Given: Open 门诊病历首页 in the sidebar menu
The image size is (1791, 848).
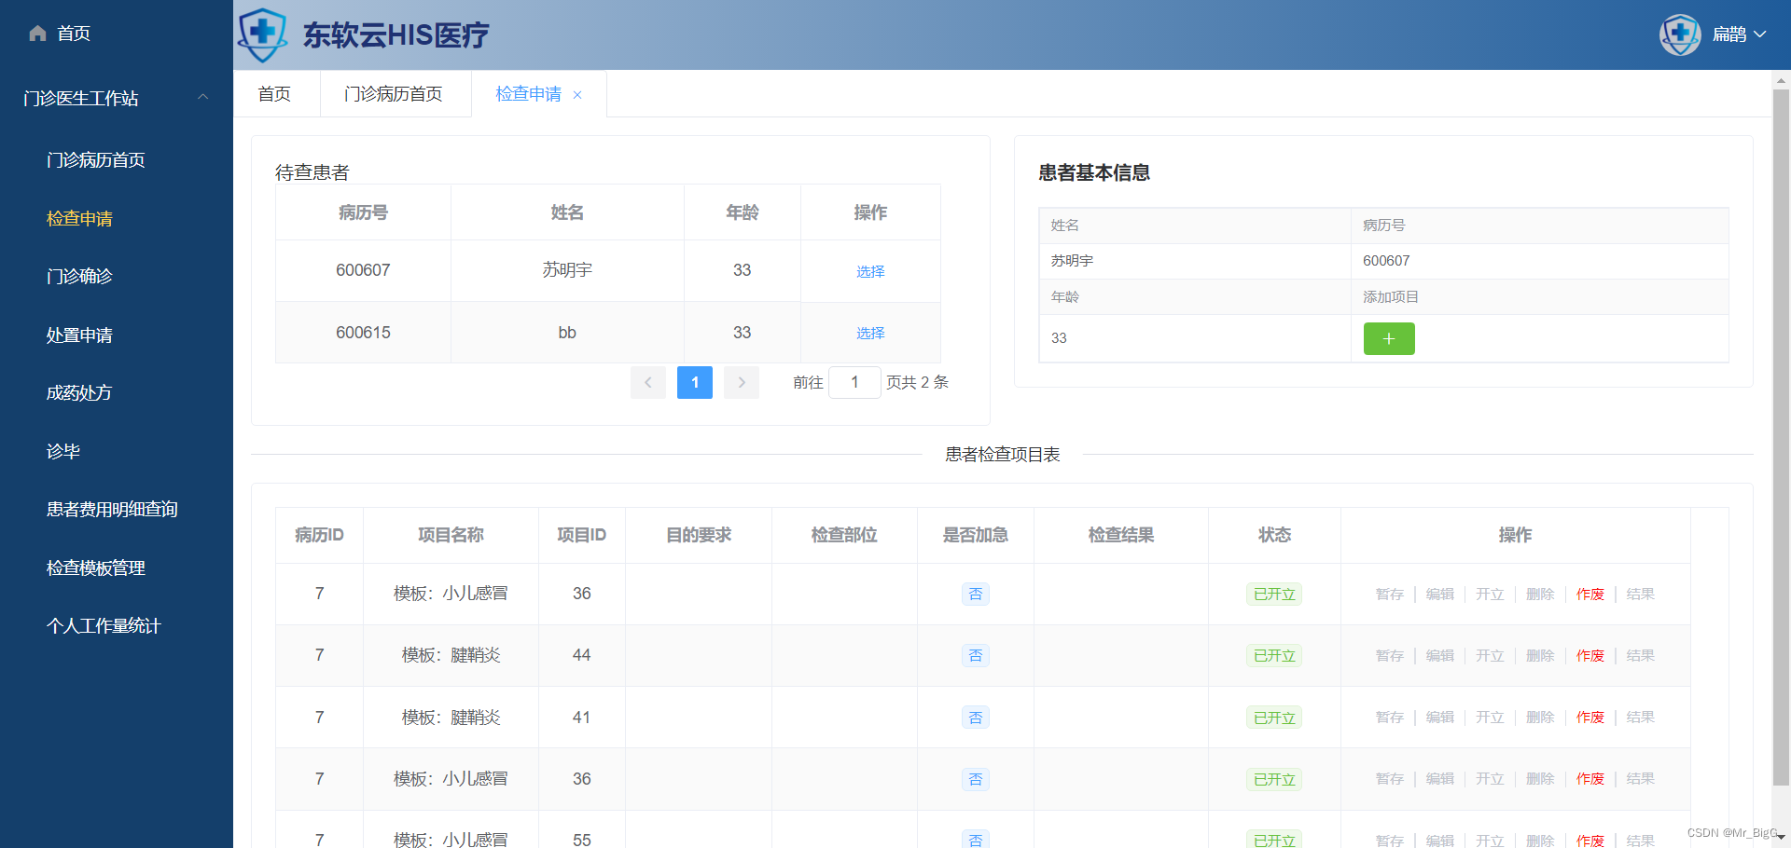Looking at the screenshot, I should click(x=96, y=160).
